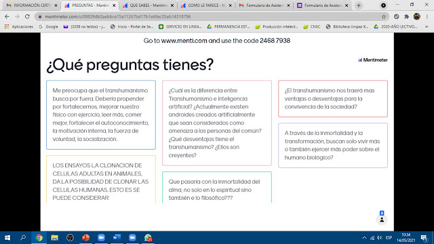Open the first Zoom taskbar icon
Viewport: 434px width, 244px height.
[101, 238]
